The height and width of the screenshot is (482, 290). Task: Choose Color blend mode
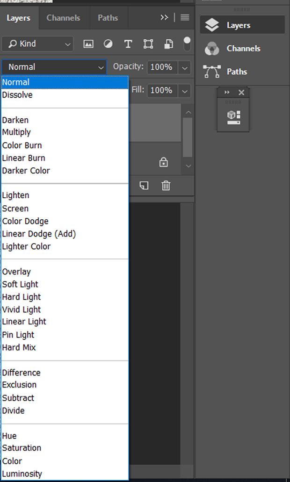tap(65, 461)
